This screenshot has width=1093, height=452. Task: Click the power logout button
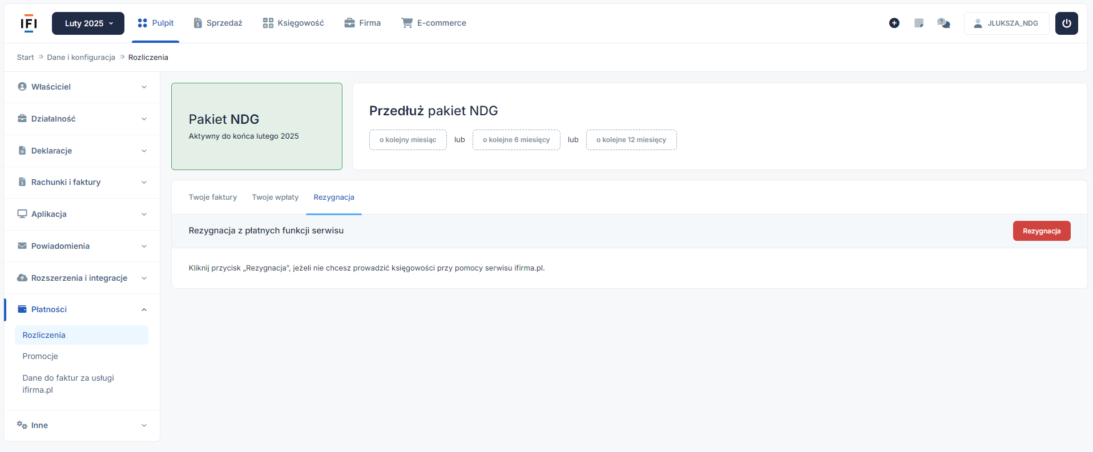[x=1066, y=23]
